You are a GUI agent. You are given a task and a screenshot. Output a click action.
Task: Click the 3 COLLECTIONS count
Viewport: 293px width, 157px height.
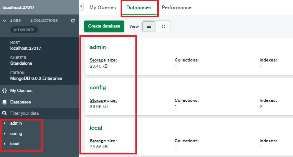pyautogui.click(x=44, y=21)
